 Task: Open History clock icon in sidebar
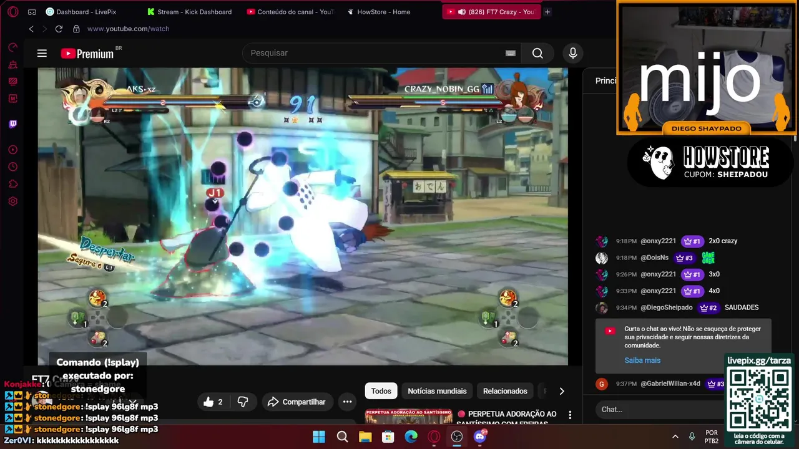(x=12, y=167)
